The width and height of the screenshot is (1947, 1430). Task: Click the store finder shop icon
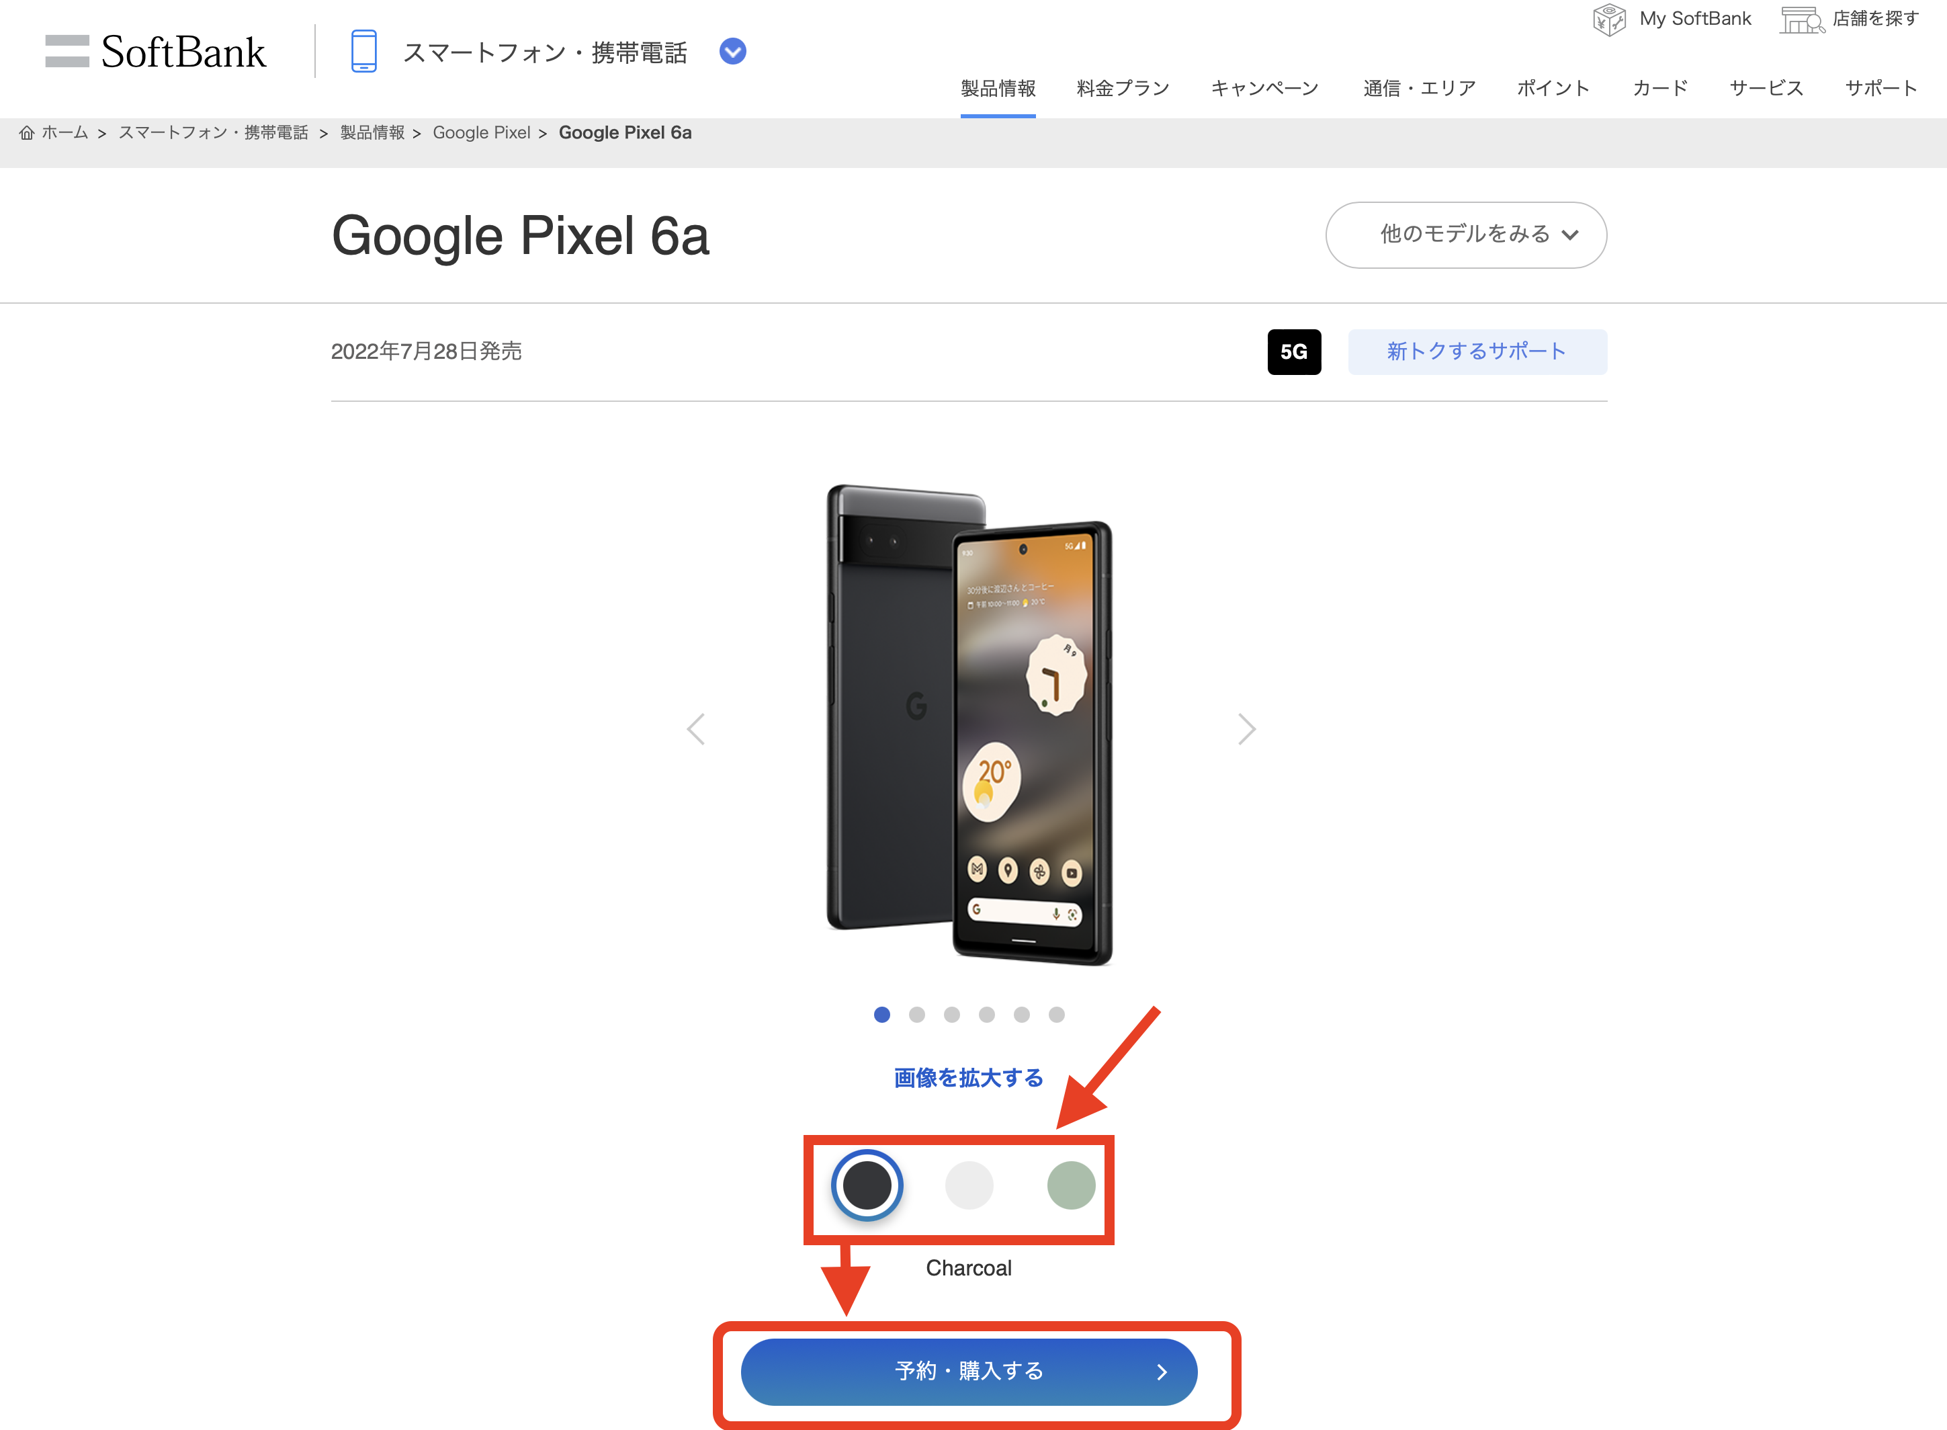(1802, 19)
